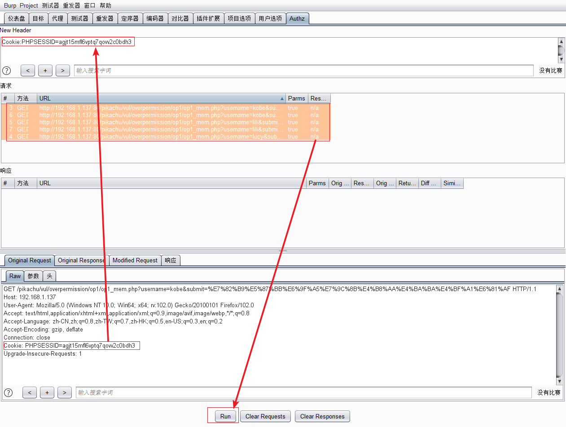
Task: Click the sort arrow on the URL column header
Action: point(282,98)
